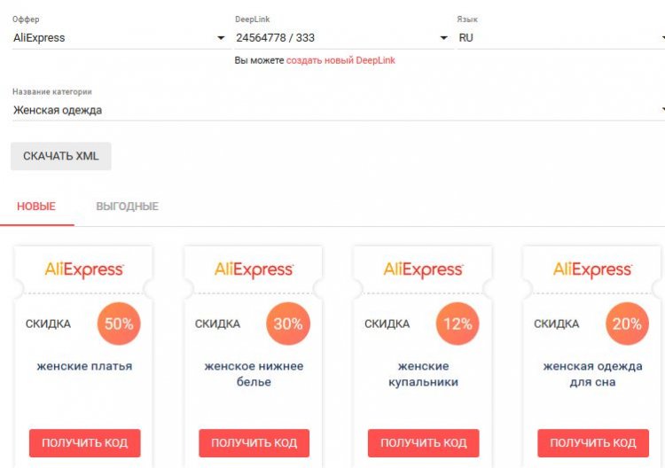Click the AliExpress logo on женские платья coupon

(84, 269)
